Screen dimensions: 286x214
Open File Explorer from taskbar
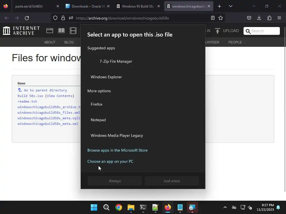coord(131,207)
